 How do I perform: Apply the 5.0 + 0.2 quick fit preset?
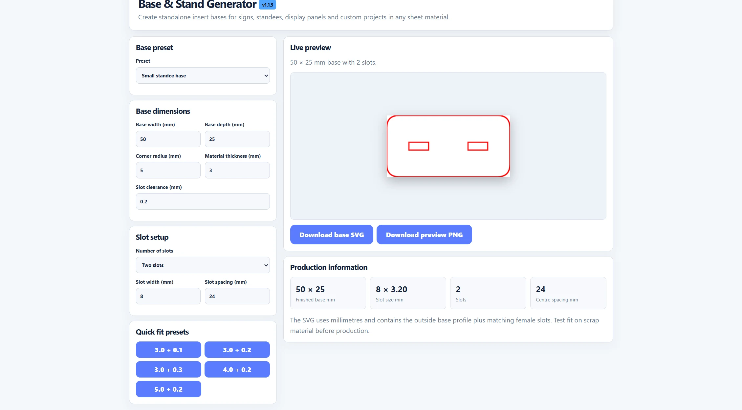tap(168, 389)
